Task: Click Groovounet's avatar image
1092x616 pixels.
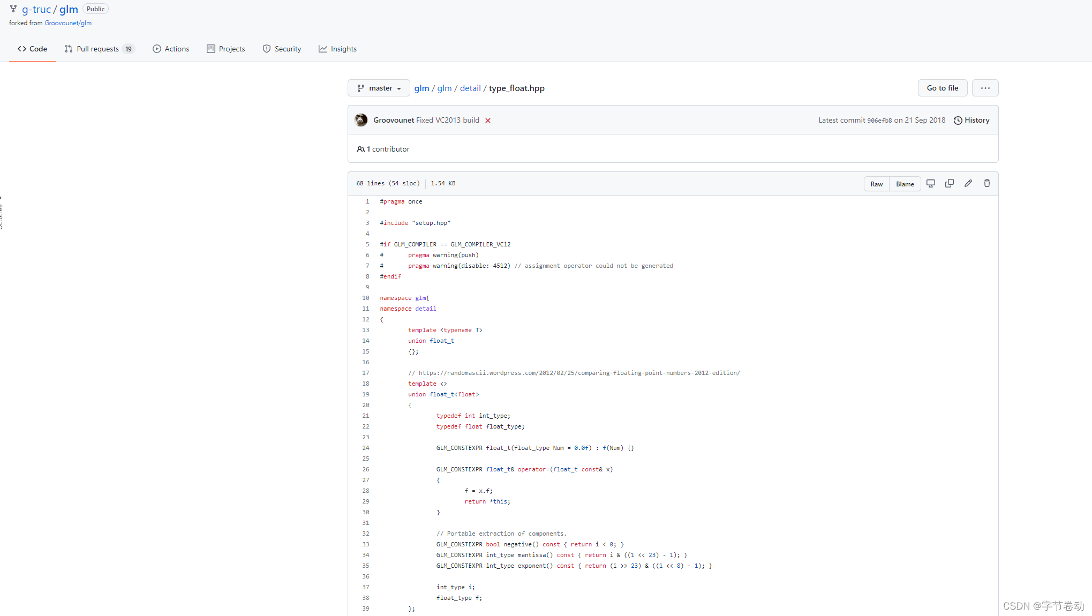Action: click(362, 120)
